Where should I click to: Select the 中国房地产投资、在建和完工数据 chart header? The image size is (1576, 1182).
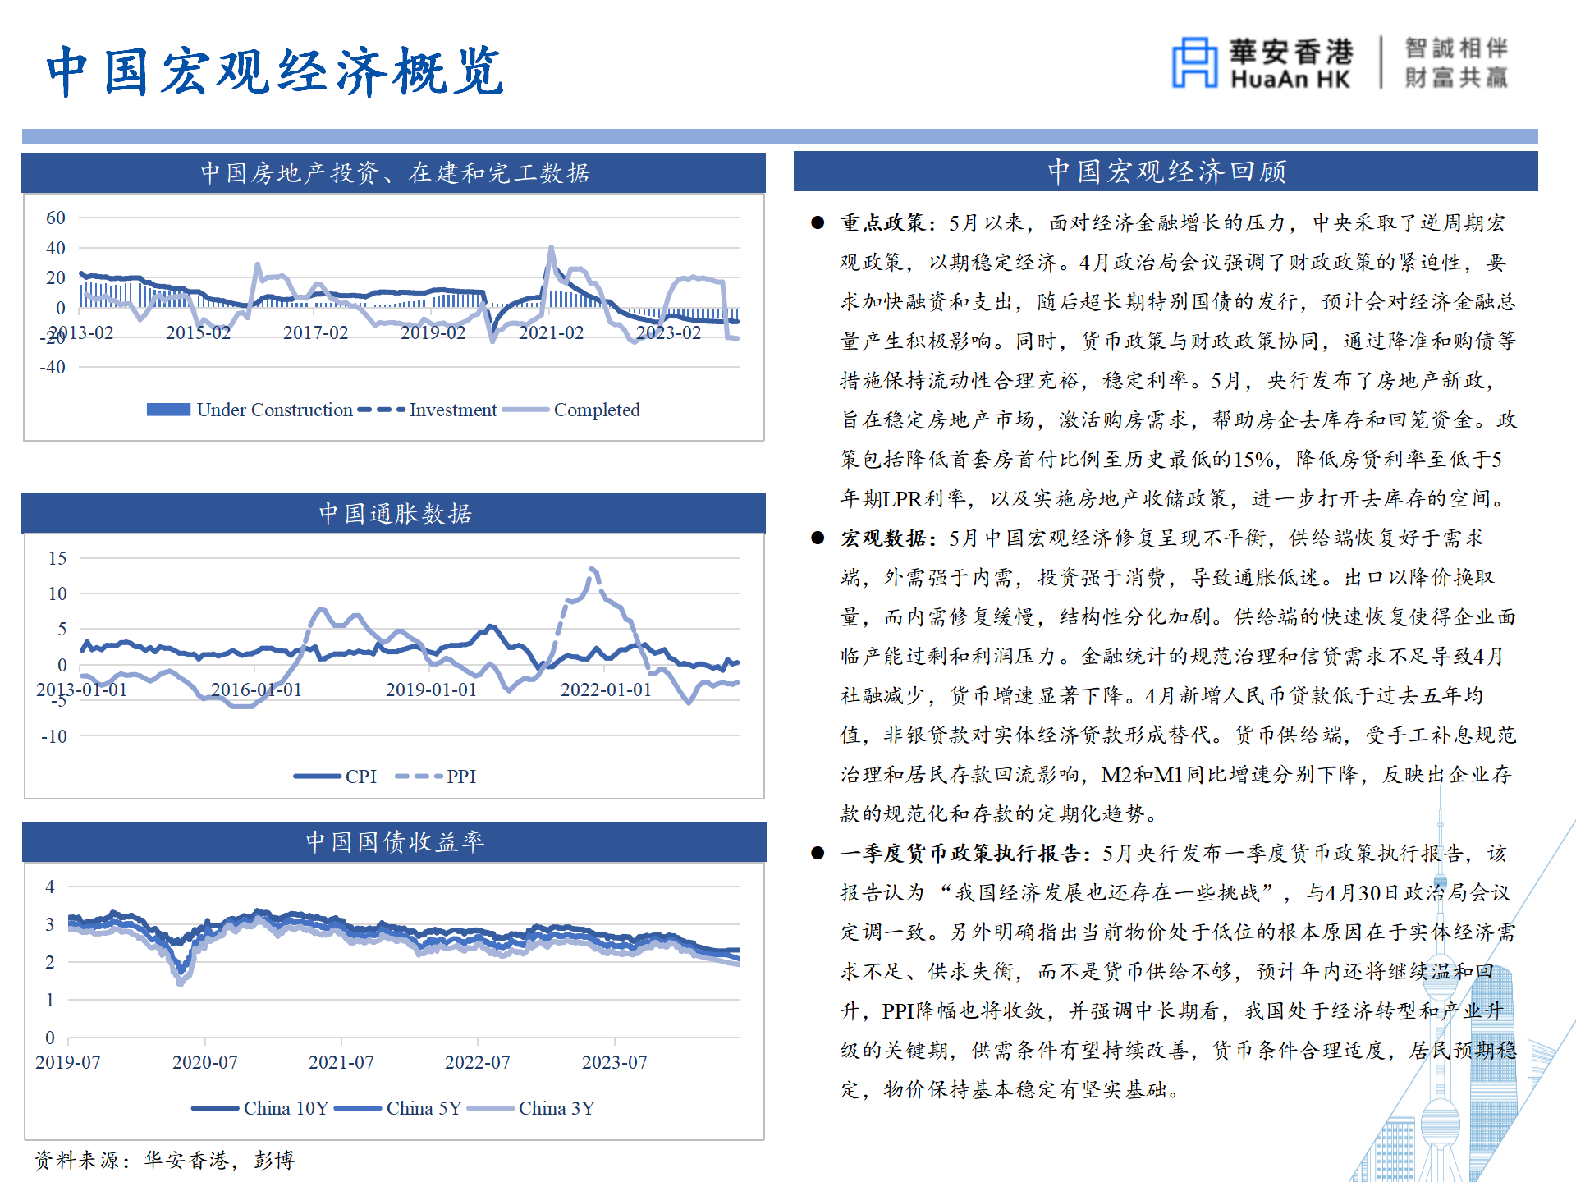(x=394, y=172)
